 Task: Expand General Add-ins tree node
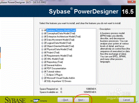point(42,65)
